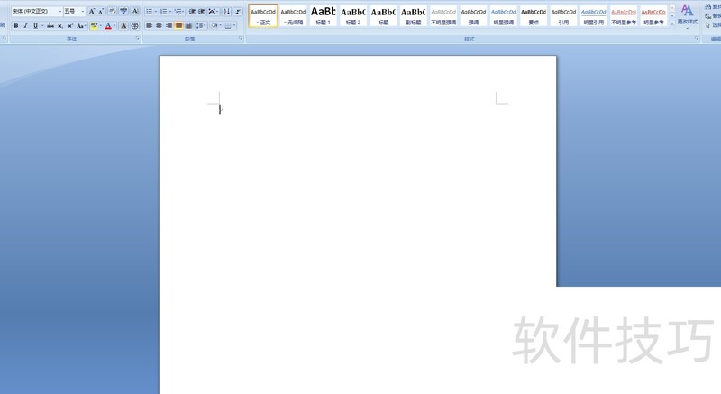Apply the 要点 (Strong) style
This screenshot has height=394, width=721.
coord(534,15)
